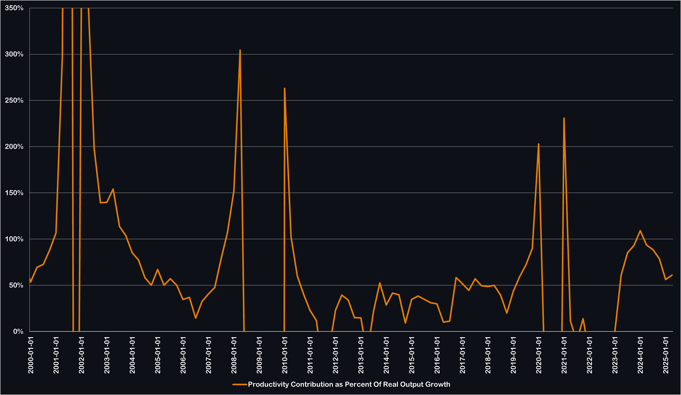
Task: Click the 50% y-axis label
Action: click(16, 285)
